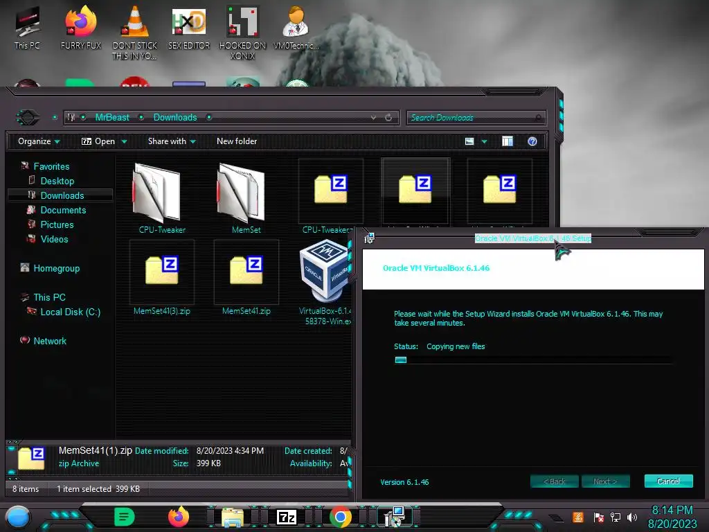This screenshot has width=709, height=532.
Task: Open the VLC cone desktop shortcut
Action: tap(135, 33)
